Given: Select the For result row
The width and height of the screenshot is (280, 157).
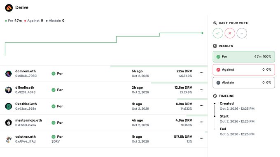Looking at the screenshot, I should (x=244, y=57).
